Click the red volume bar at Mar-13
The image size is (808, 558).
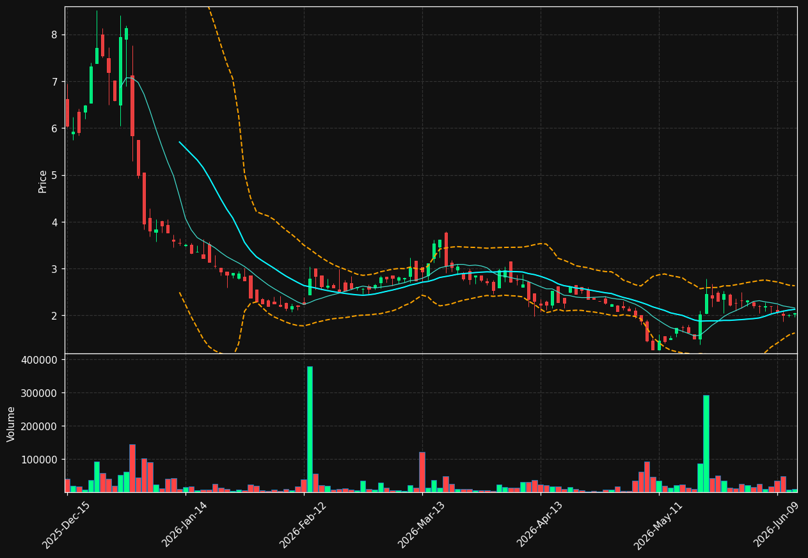[422, 472]
